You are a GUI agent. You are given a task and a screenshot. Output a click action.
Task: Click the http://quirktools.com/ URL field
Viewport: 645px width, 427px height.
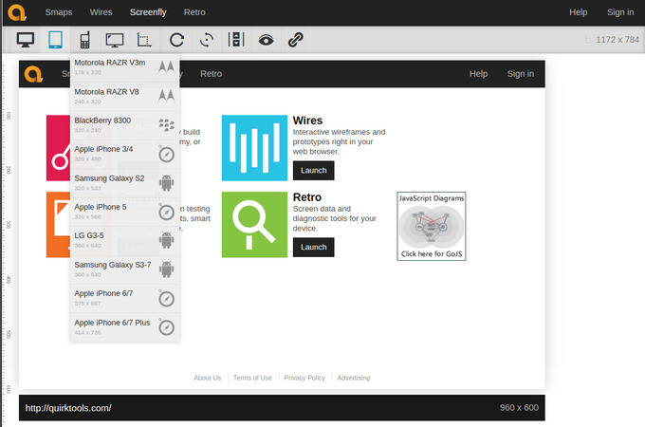point(68,408)
